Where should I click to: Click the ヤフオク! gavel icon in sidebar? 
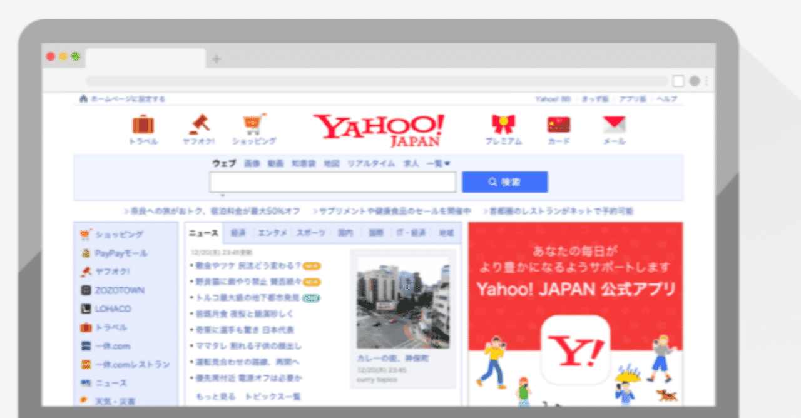pyautogui.click(x=86, y=272)
